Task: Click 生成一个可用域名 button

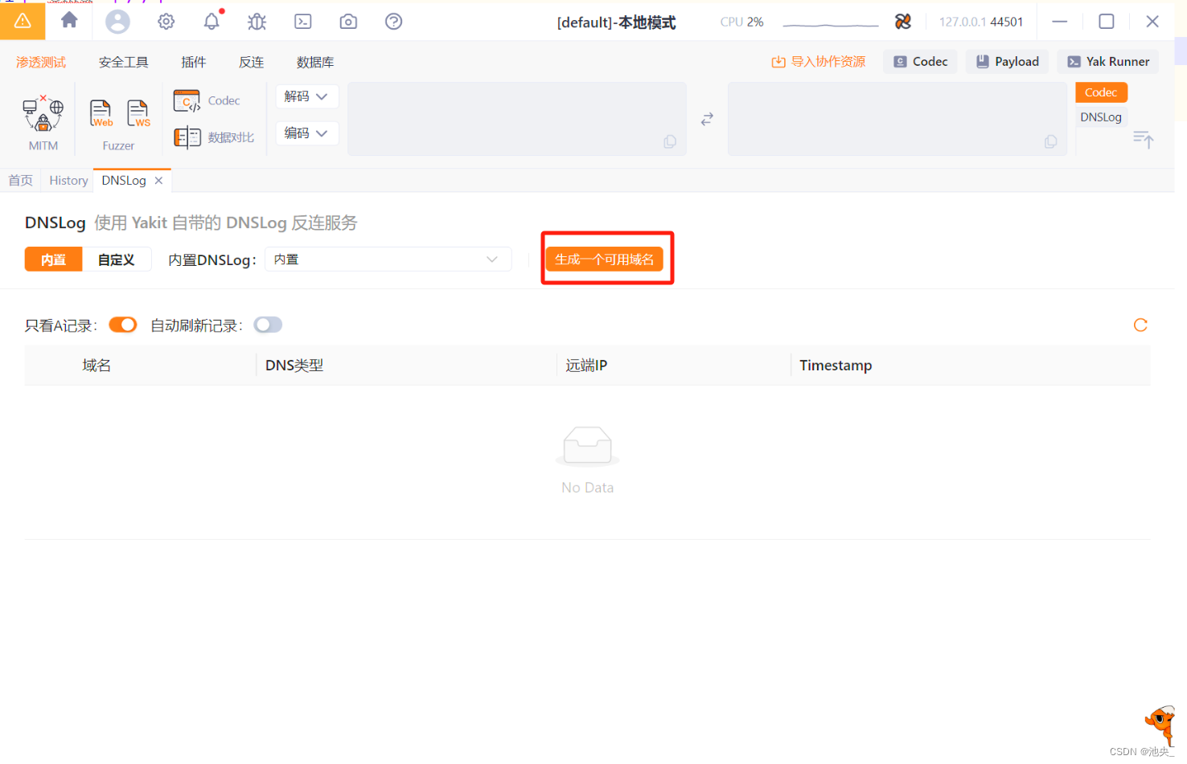Action: [x=604, y=259]
